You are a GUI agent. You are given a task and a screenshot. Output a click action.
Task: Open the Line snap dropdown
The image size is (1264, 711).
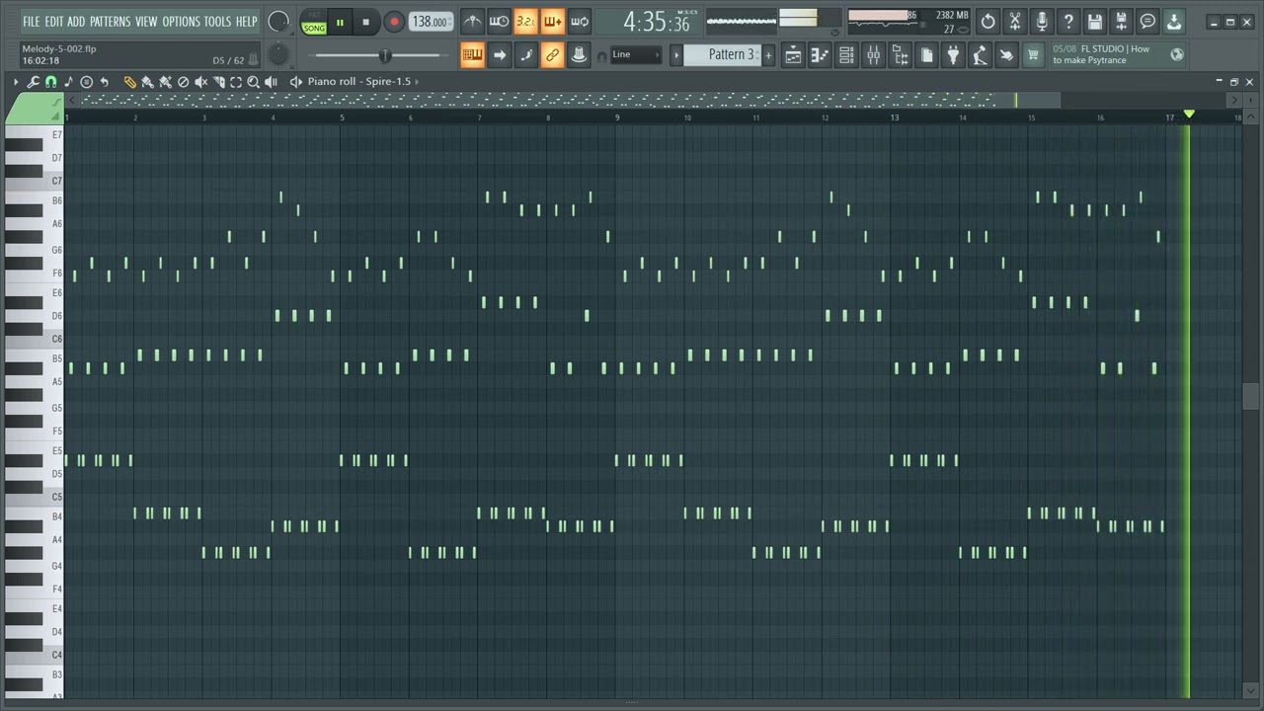pos(636,55)
